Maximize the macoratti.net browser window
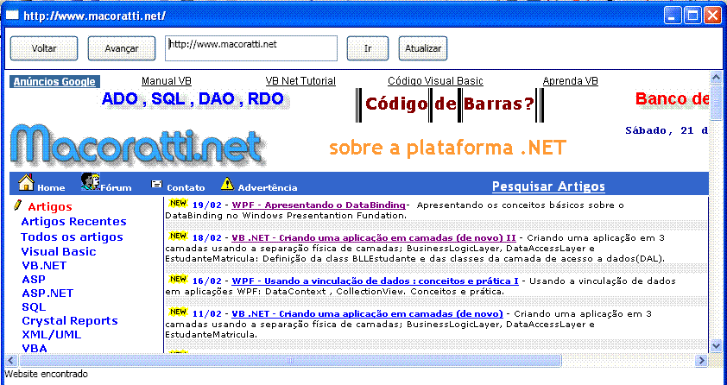This screenshot has width=727, height=385. pos(693,16)
